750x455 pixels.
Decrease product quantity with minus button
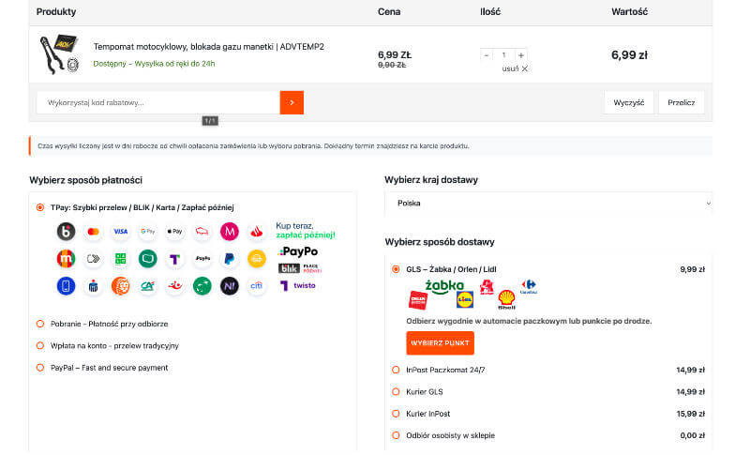point(486,55)
